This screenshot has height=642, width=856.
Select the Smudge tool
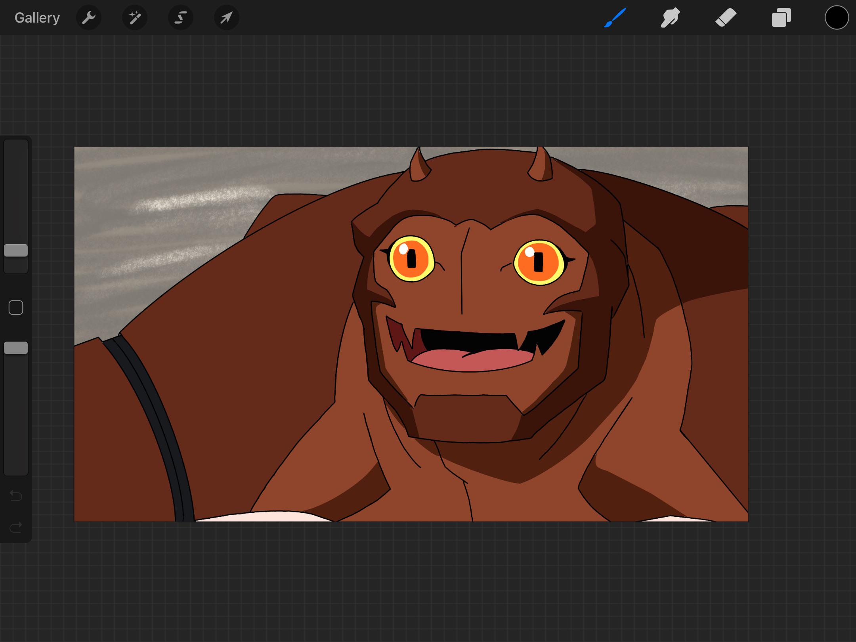(x=671, y=18)
